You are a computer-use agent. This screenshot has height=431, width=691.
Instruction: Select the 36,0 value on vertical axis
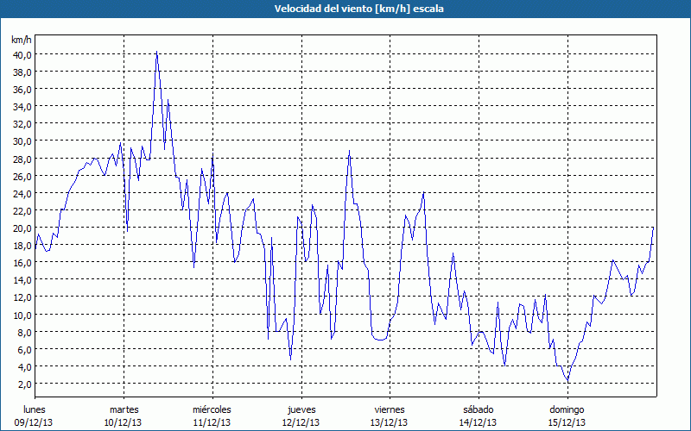22,89
